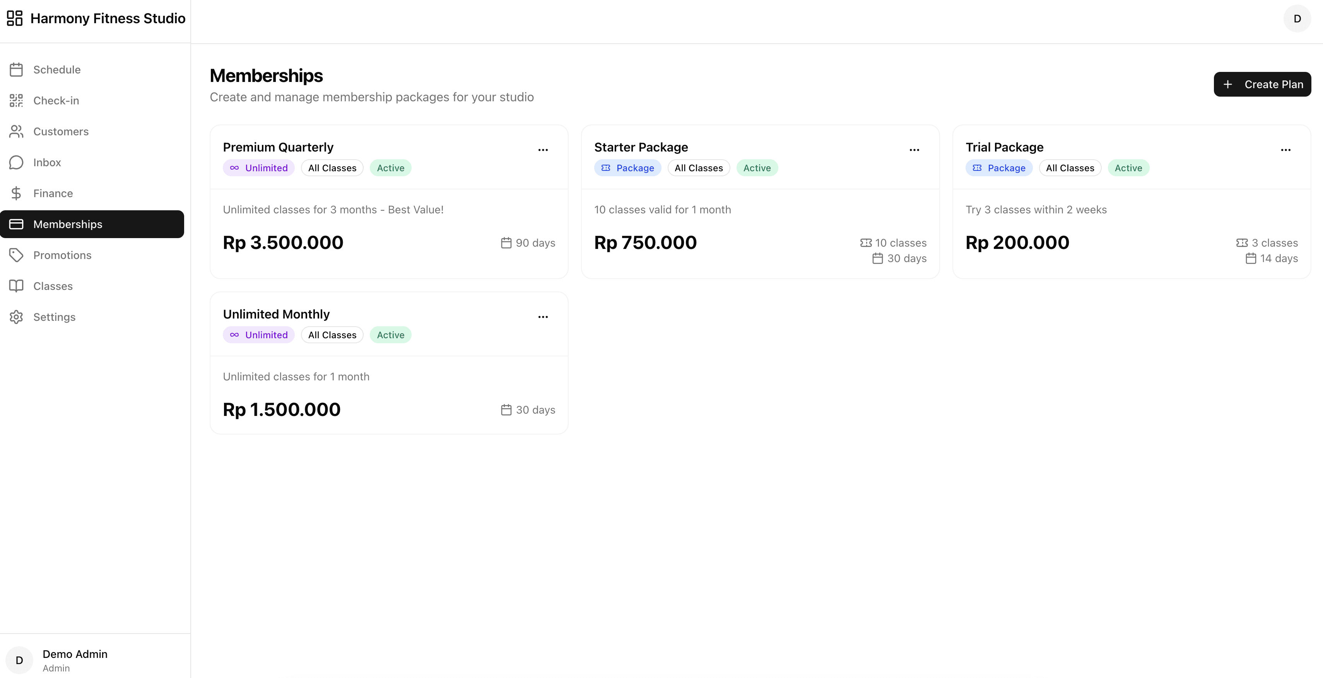Go to the Promotions menu item

(x=62, y=255)
